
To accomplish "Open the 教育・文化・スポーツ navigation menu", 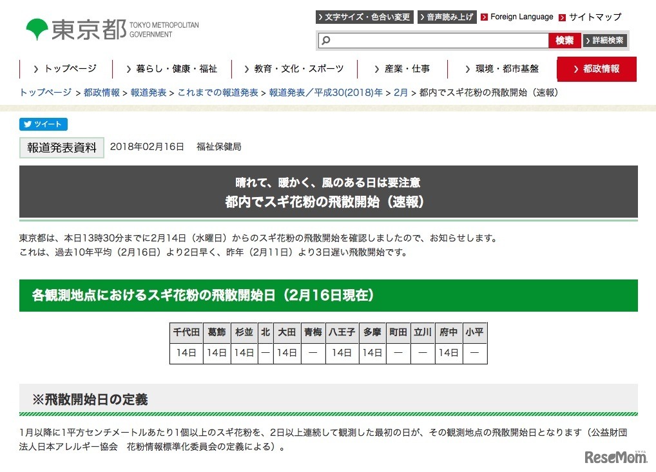I will click(x=294, y=68).
